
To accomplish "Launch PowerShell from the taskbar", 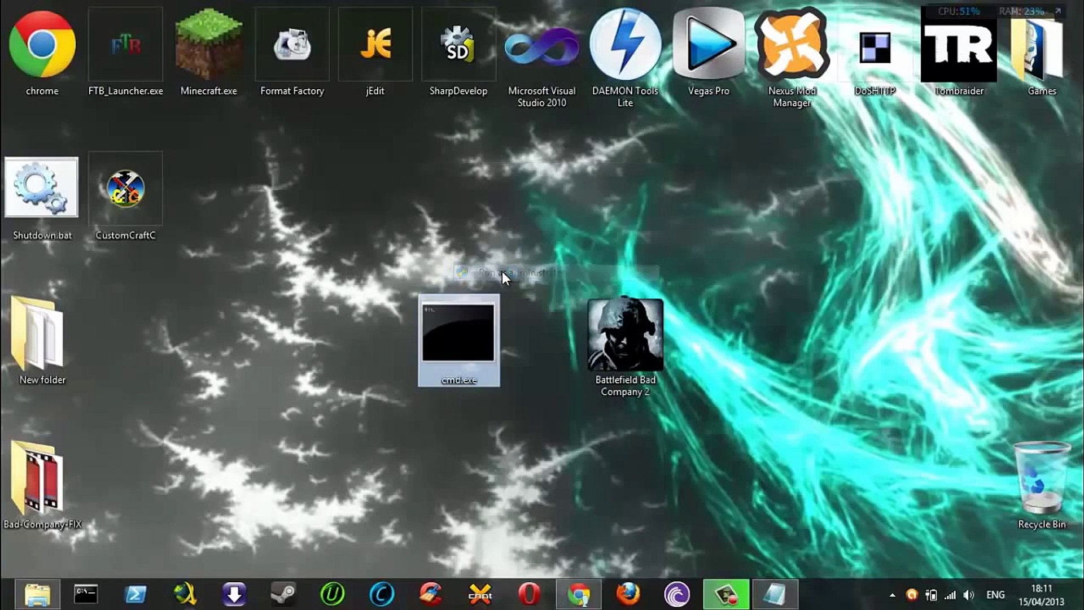I will pyautogui.click(x=135, y=594).
